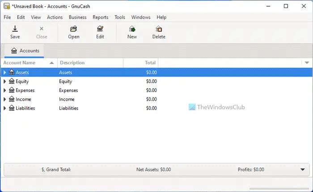
Task: Click the bank icon beside Assets
Action: (x=12, y=72)
